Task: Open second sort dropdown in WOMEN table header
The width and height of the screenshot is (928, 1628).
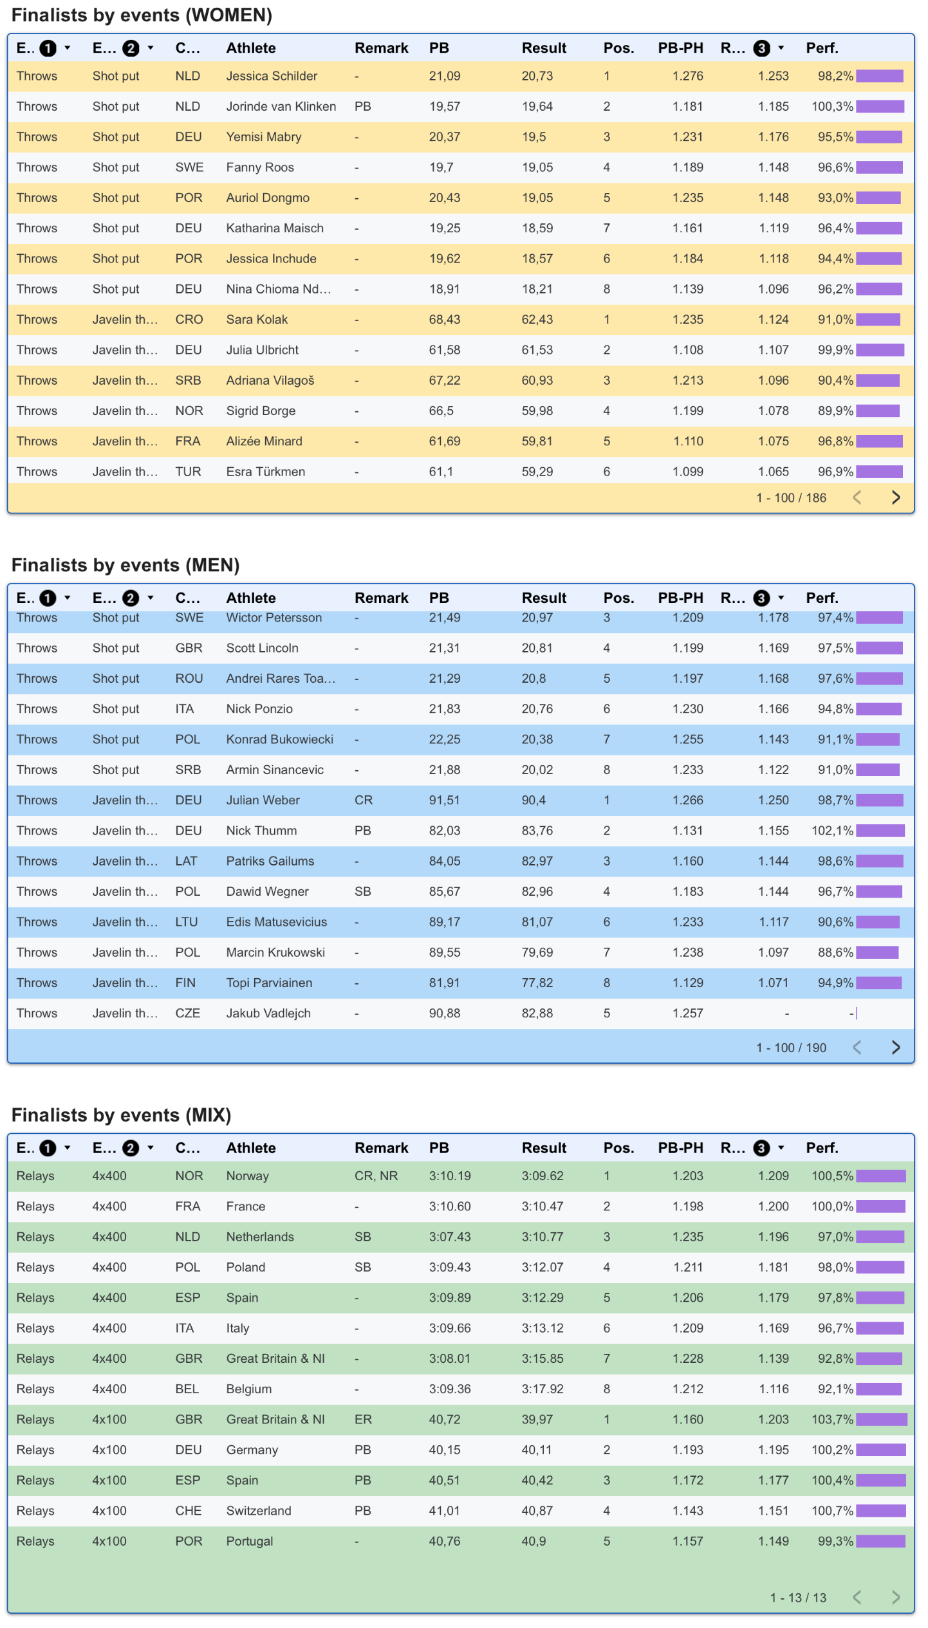Action: pyautogui.click(x=151, y=48)
